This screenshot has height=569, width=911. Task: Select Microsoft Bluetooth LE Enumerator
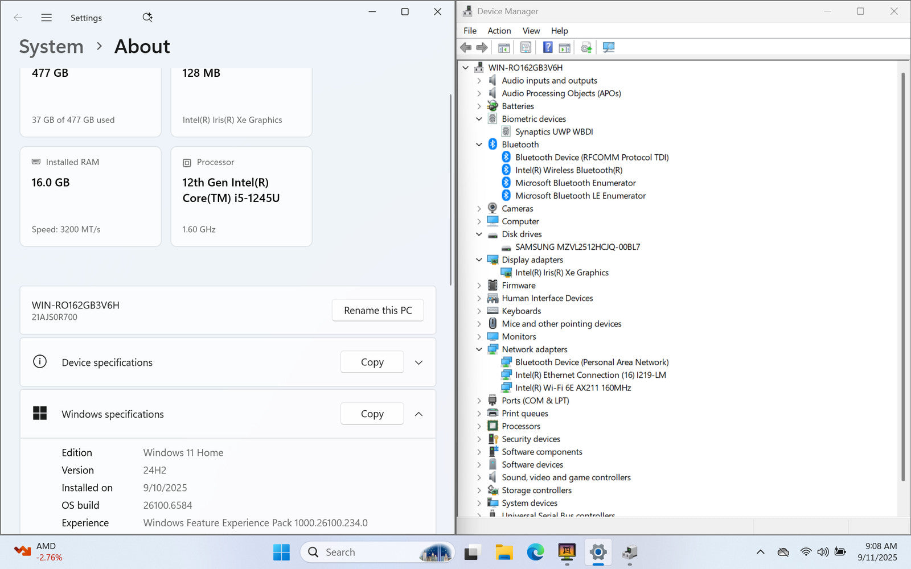click(x=573, y=196)
